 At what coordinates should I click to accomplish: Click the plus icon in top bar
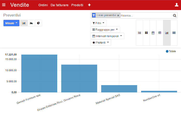89,5
